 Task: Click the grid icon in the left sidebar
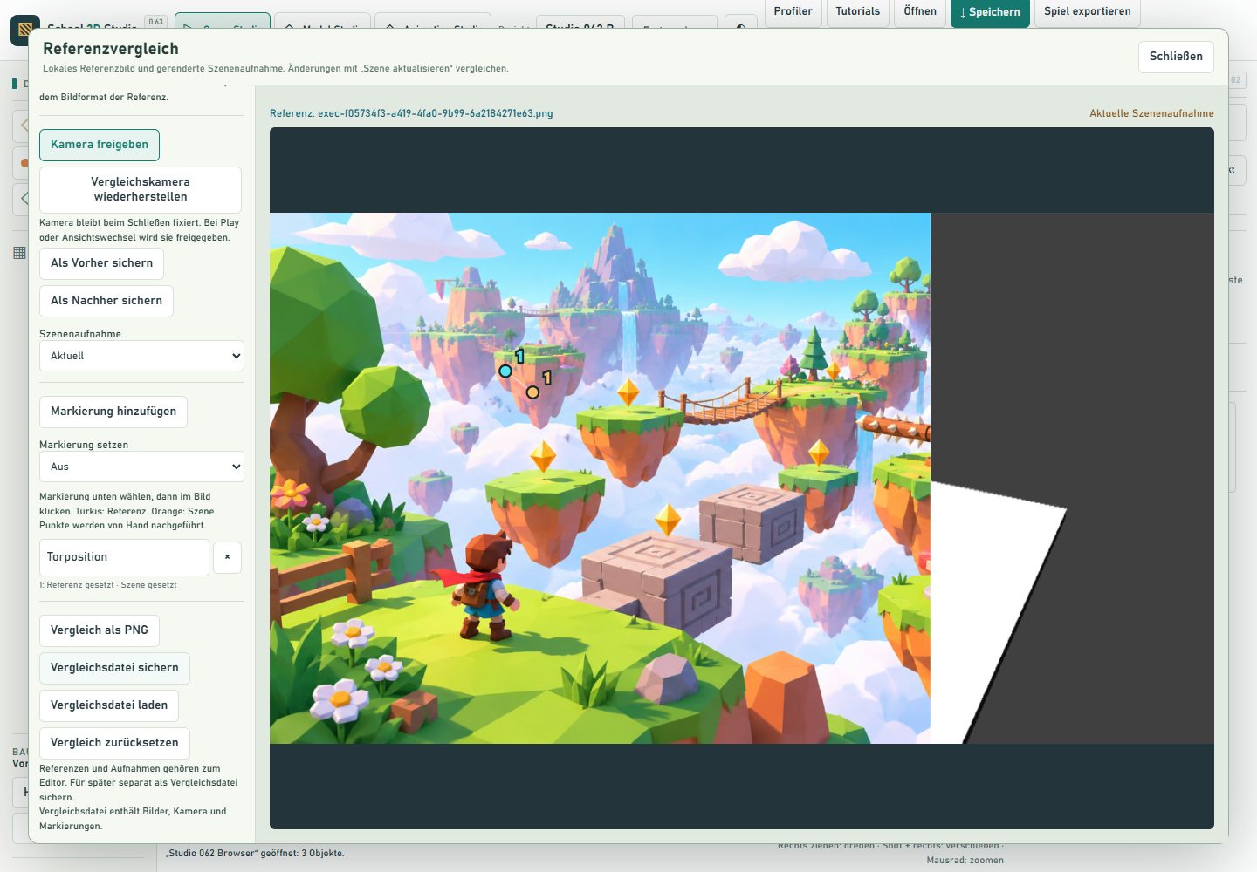pyautogui.click(x=19, y=253)
